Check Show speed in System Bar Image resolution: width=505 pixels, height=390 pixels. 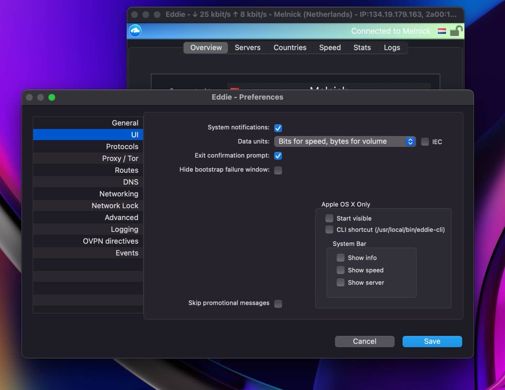(341, 270)
